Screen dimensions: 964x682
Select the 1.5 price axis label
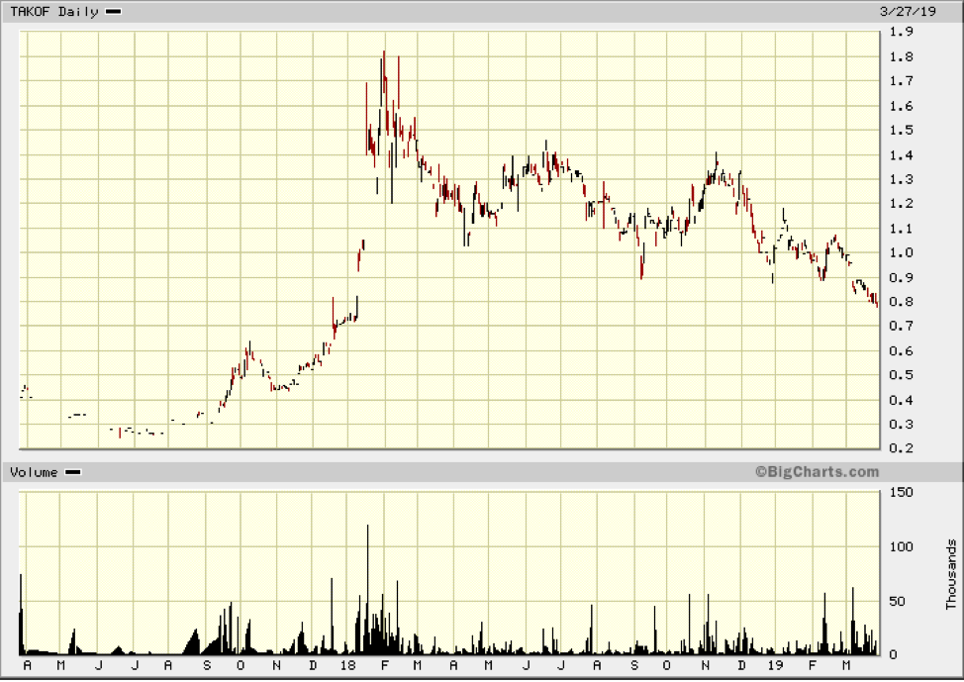902,131
